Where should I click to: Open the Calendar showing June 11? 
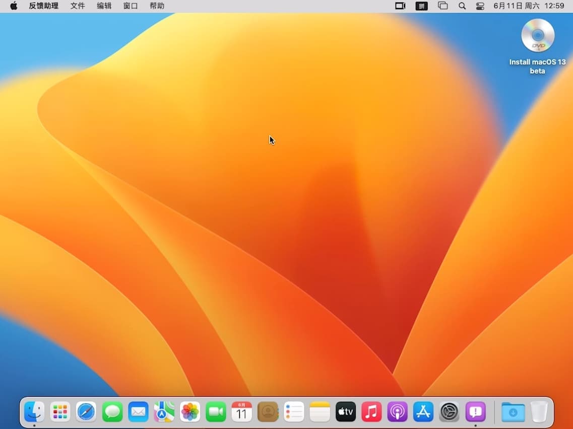[x=242, y=411]
